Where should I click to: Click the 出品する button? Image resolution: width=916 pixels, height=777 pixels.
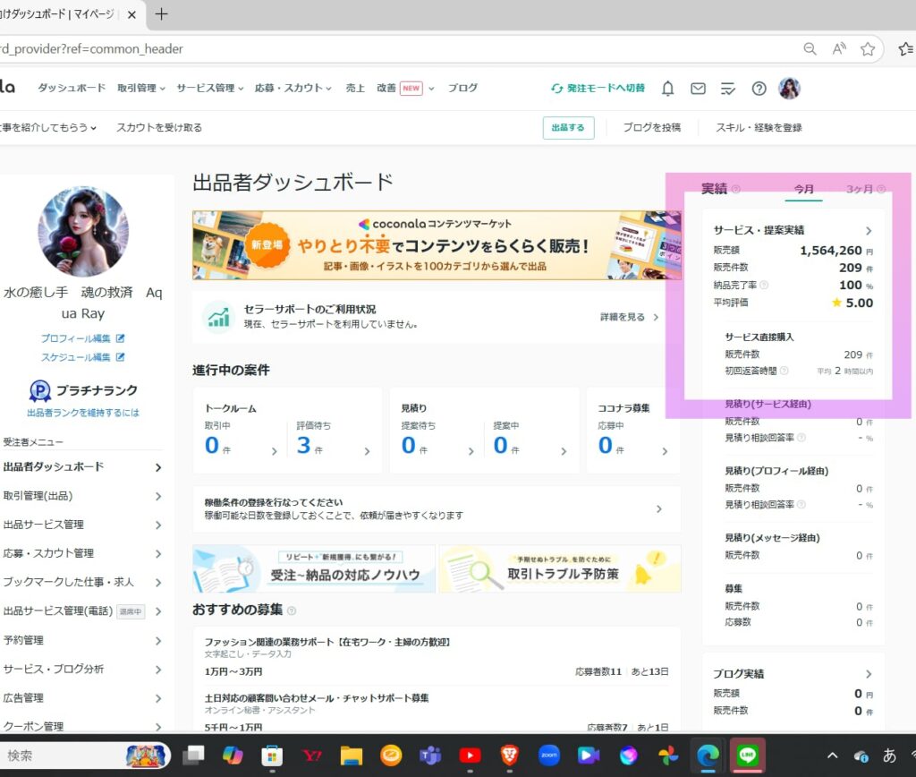coord(568,128)
